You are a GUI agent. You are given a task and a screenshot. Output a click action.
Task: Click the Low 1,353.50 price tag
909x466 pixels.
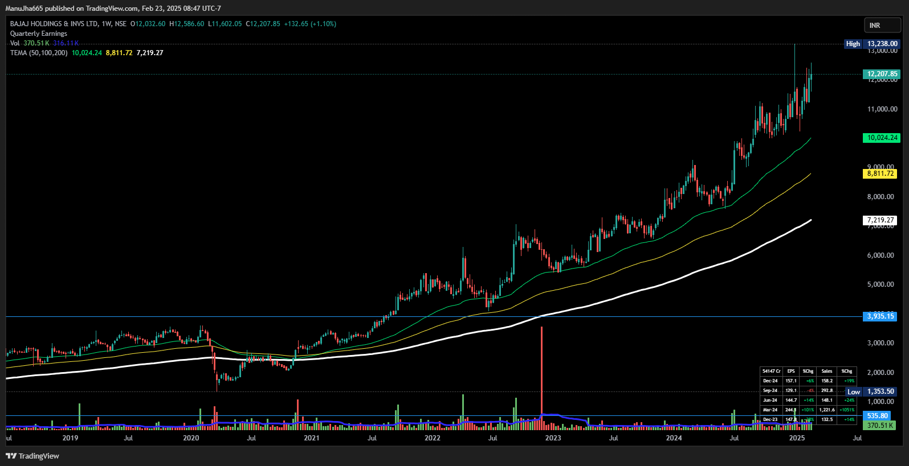[872, 391]
